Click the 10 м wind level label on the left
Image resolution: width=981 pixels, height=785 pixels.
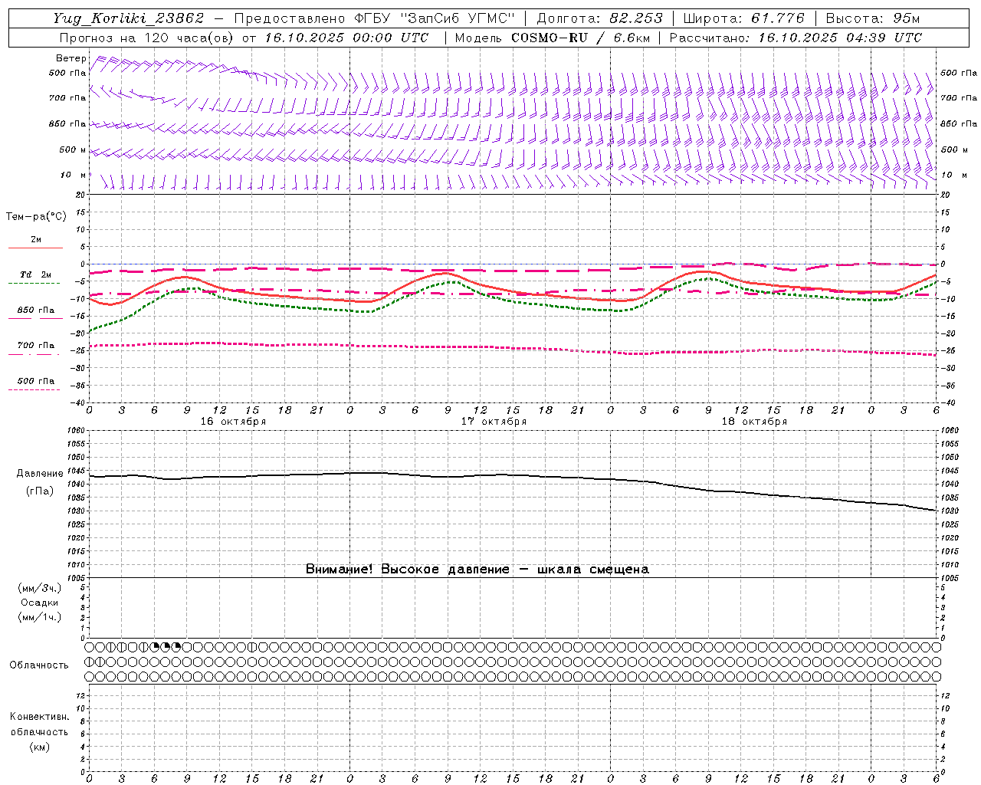[x=72, y=175]
